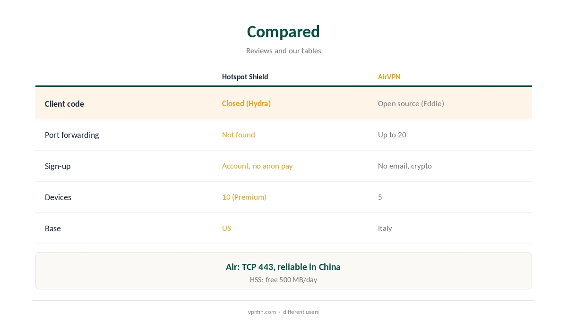This screenshot has height=321, width=567.
Task: Select the "Reviews and our tables" subtitle
Action: (x=283, y=51)
